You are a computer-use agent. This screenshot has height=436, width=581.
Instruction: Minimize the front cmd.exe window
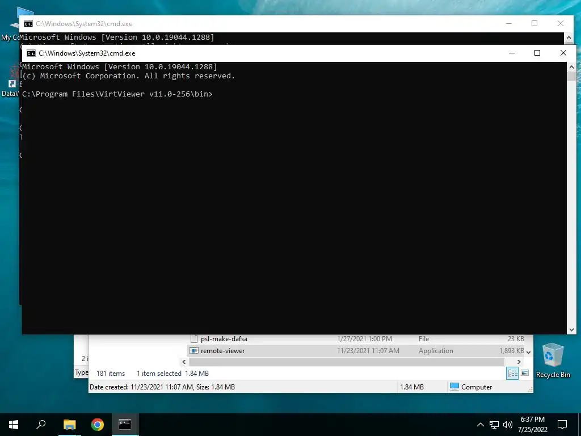pos(512,53)
